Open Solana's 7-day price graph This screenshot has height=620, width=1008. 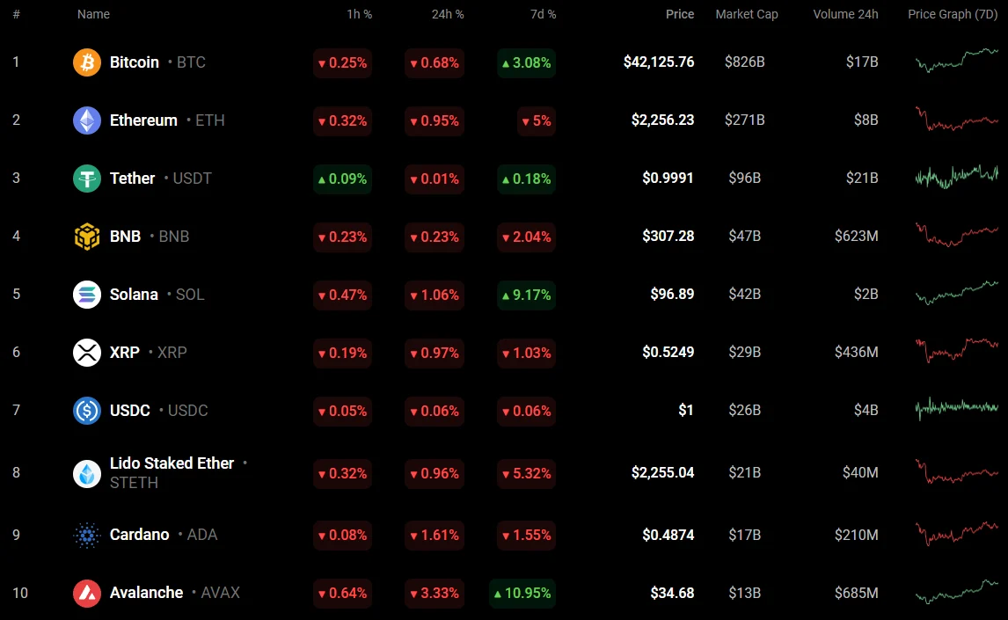tap(956, 293)
